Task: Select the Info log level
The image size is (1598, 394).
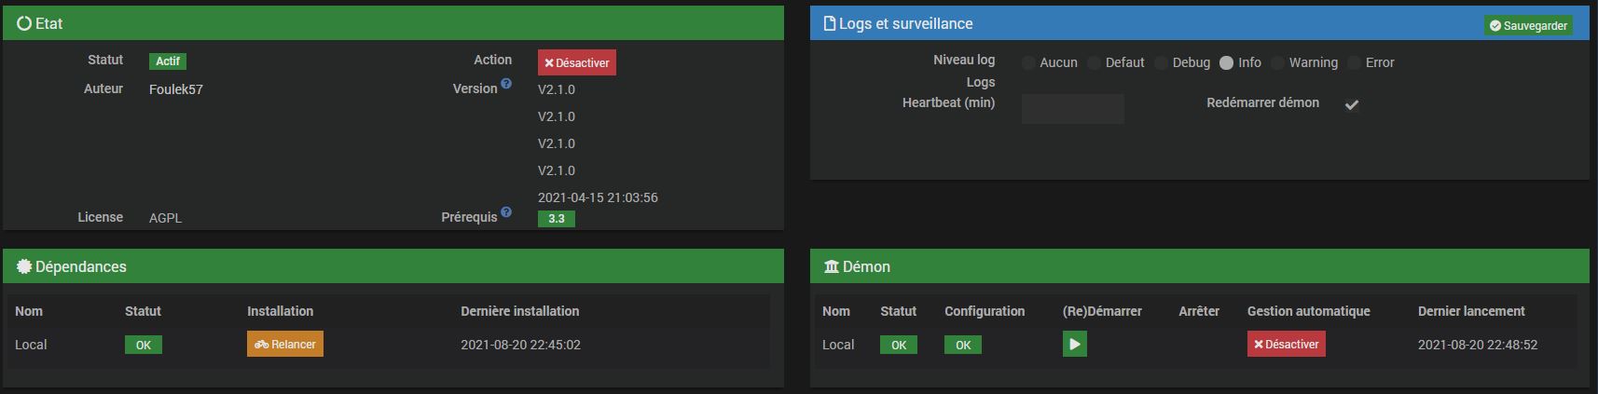Action: 1226,62
